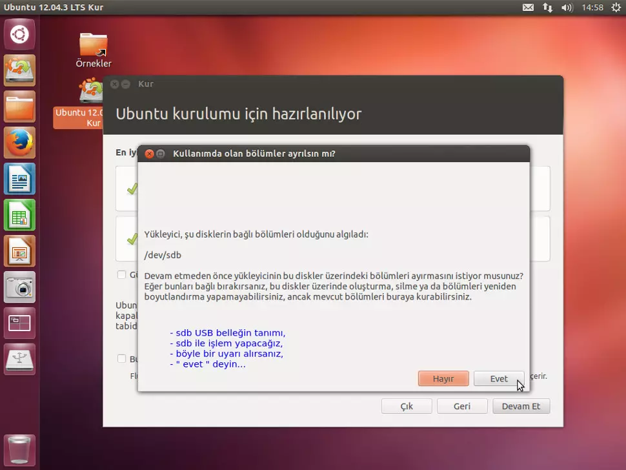Launch Firefox from the launcher
Screen dimensions: 626x470
19,143
